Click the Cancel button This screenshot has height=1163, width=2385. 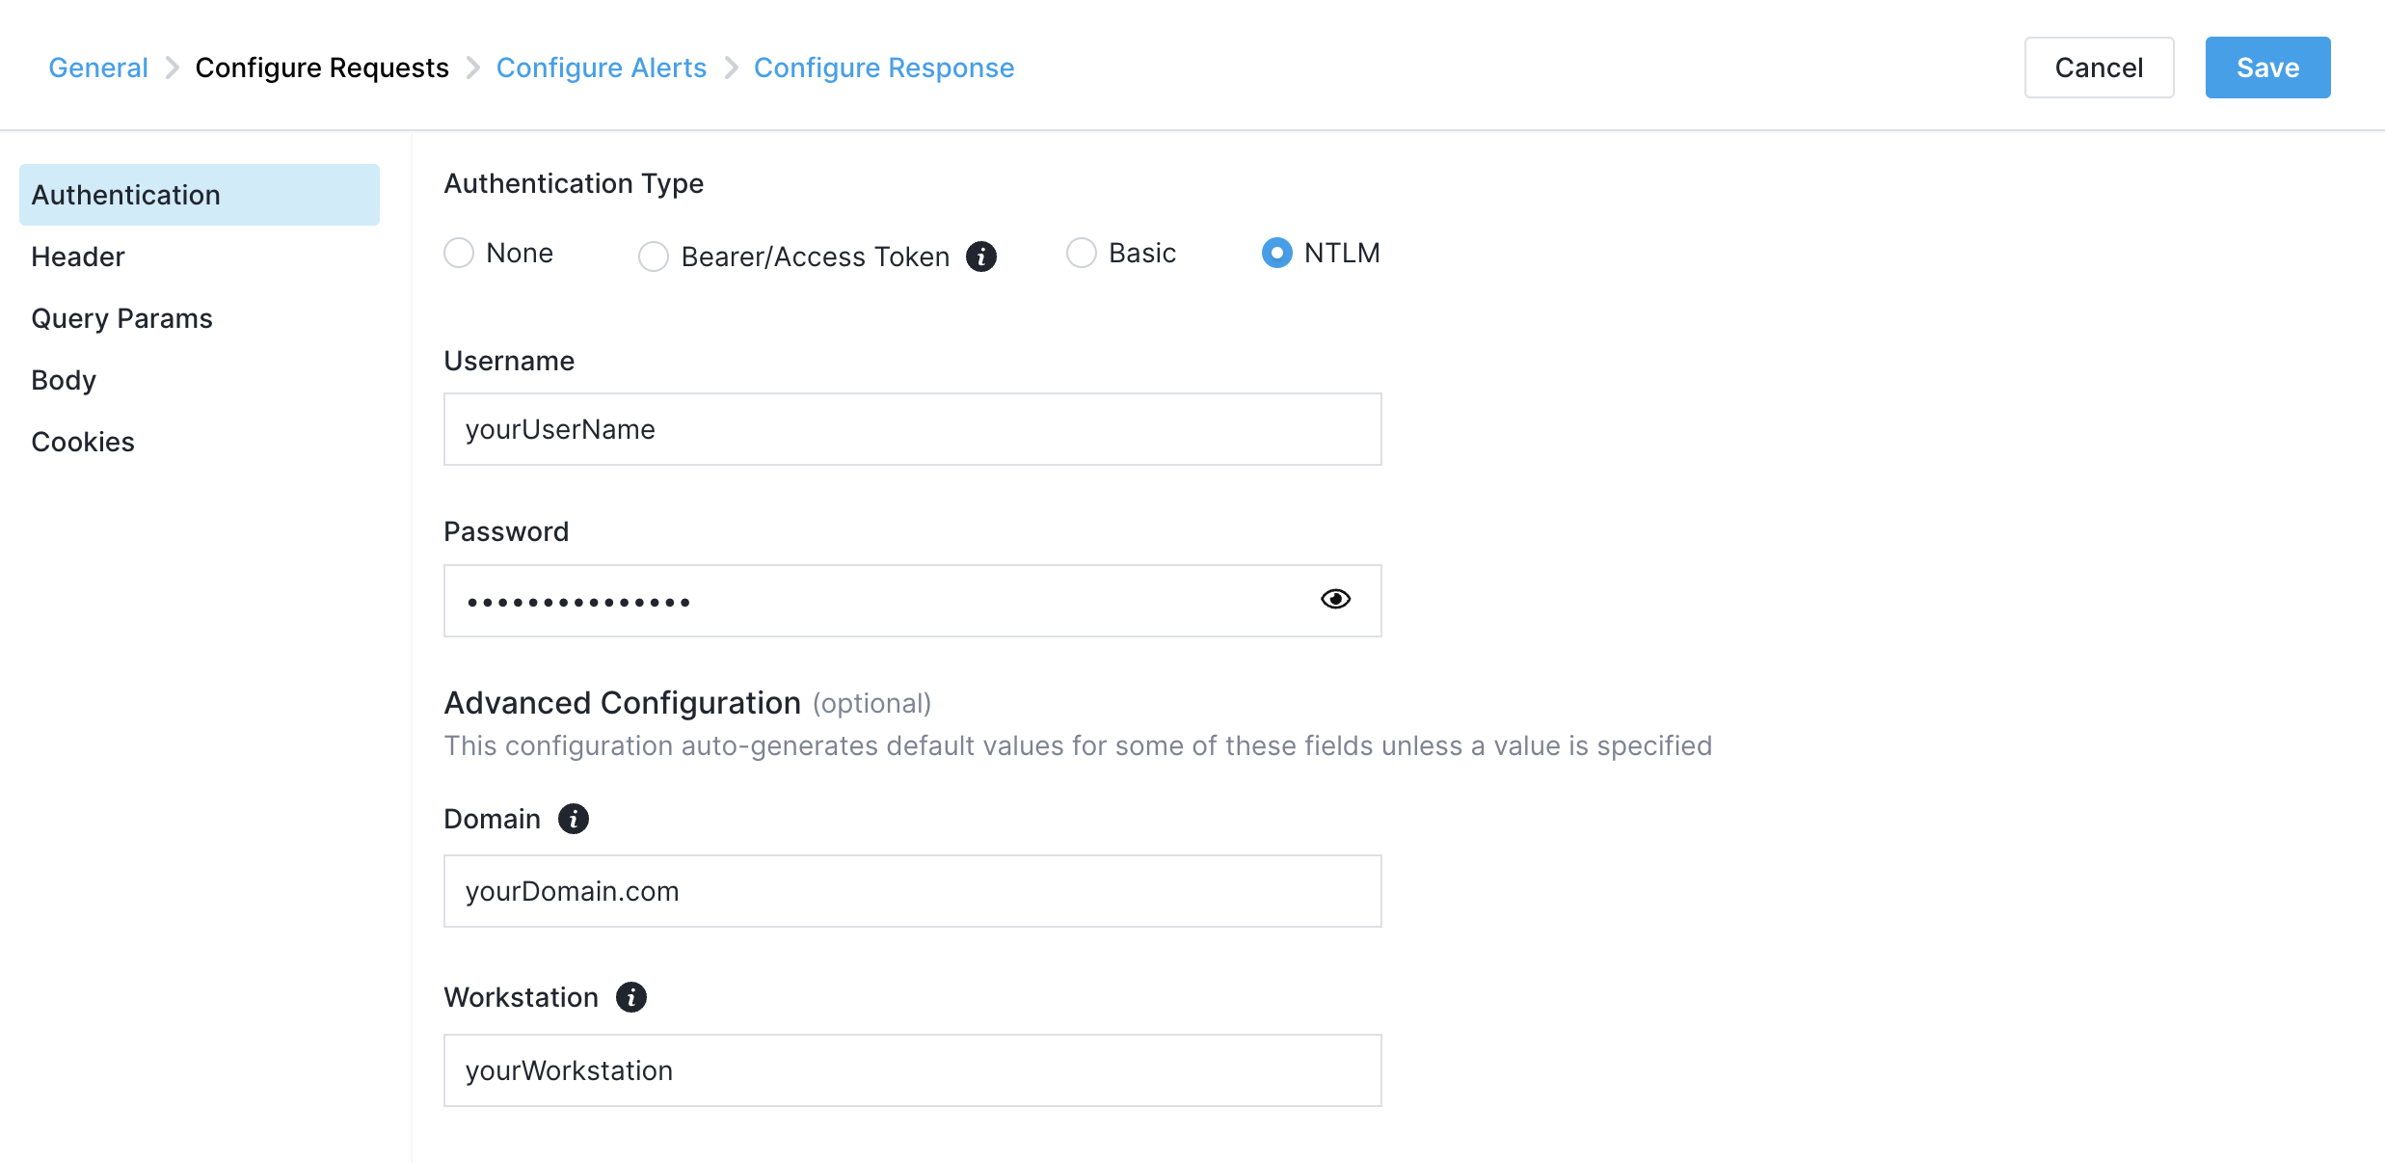coord(2099,67)
